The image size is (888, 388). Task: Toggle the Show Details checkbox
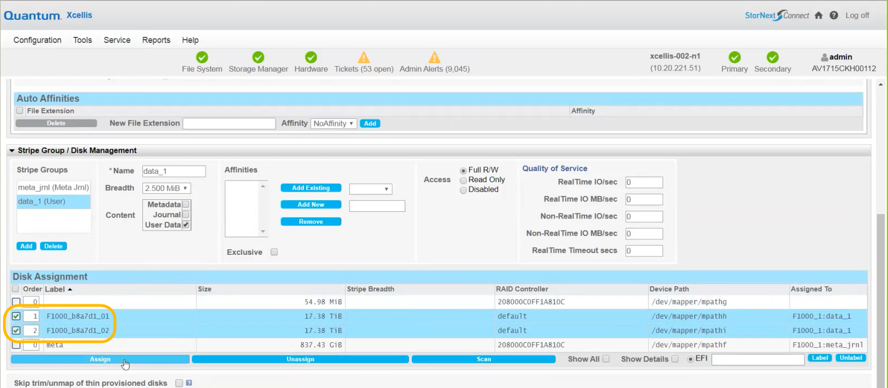(675, 359)
